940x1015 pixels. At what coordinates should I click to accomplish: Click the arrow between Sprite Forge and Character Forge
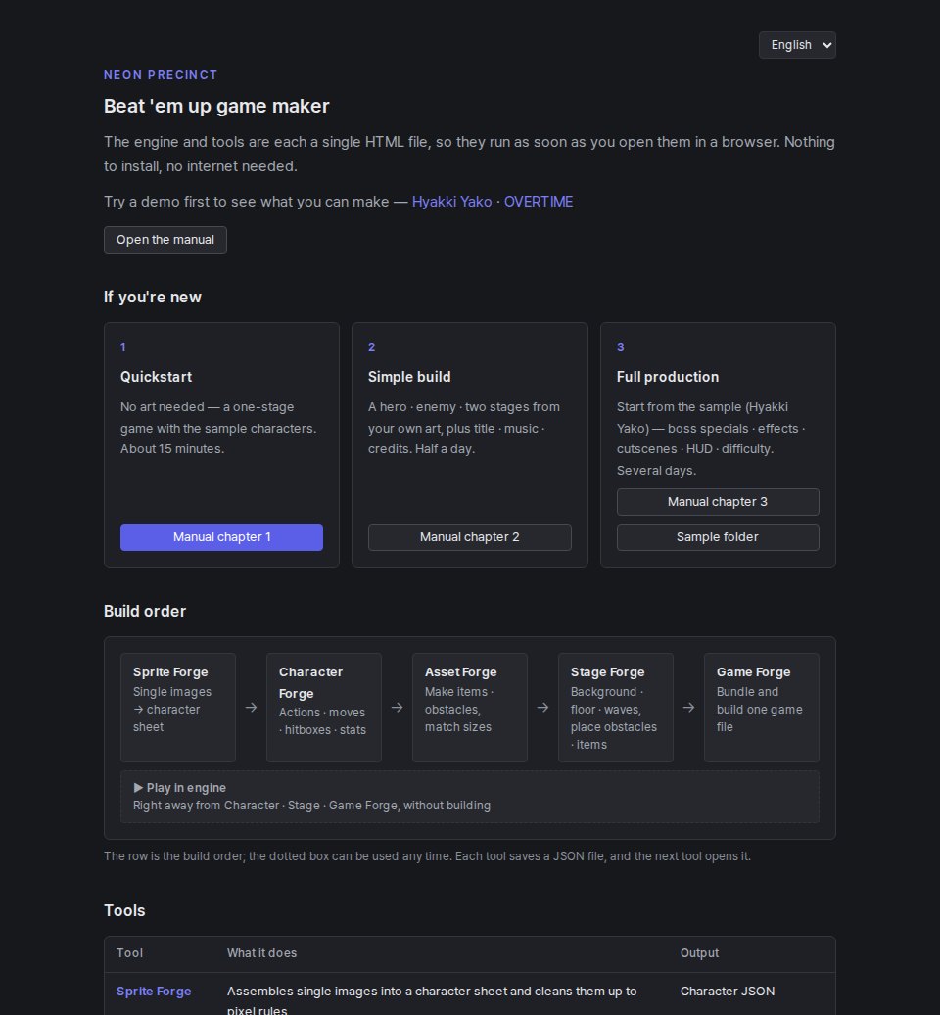pyautogui.click(x=252, y=708)
